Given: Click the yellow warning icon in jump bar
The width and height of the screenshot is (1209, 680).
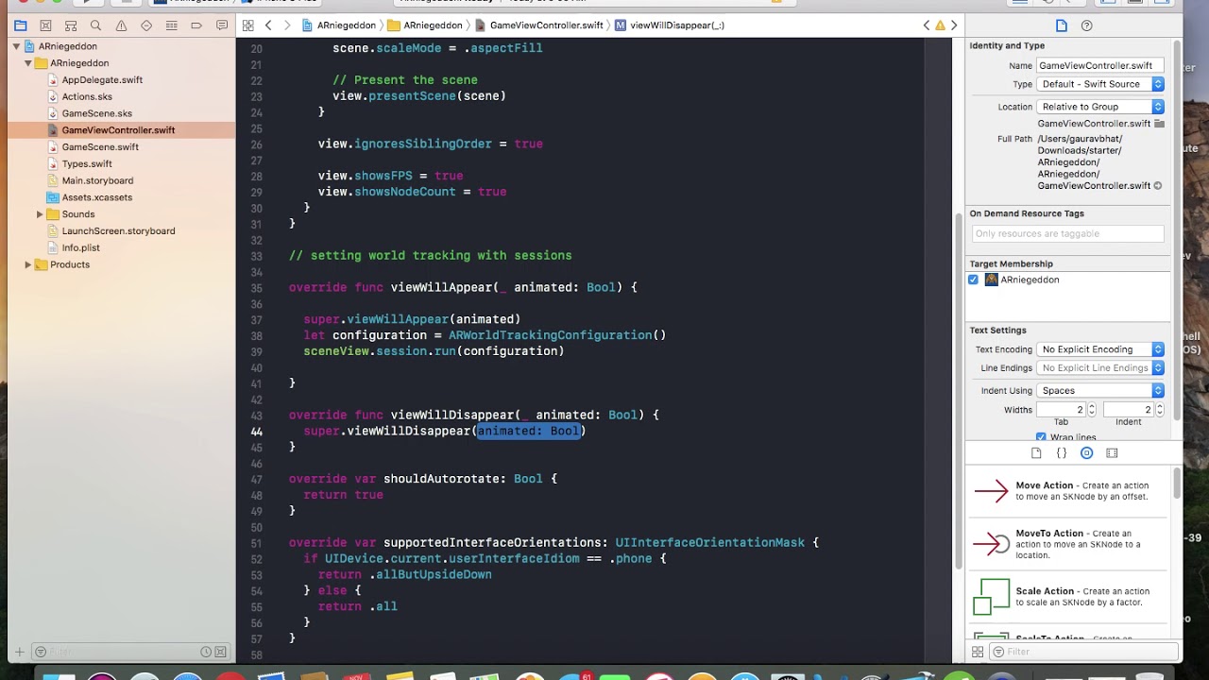Looking at the screenshot, I should [940, 25].
